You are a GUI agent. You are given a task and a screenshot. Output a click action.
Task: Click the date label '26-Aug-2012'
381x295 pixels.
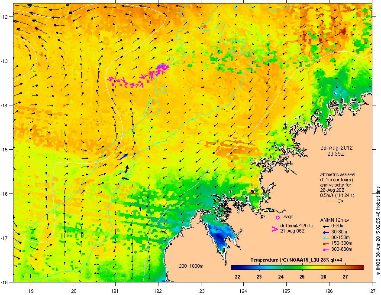[x=336, y=148]
